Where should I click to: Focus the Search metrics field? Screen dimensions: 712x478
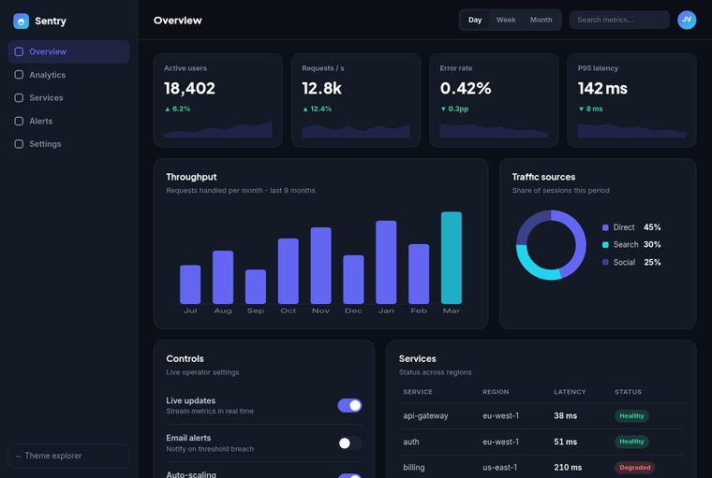(619, 20)
